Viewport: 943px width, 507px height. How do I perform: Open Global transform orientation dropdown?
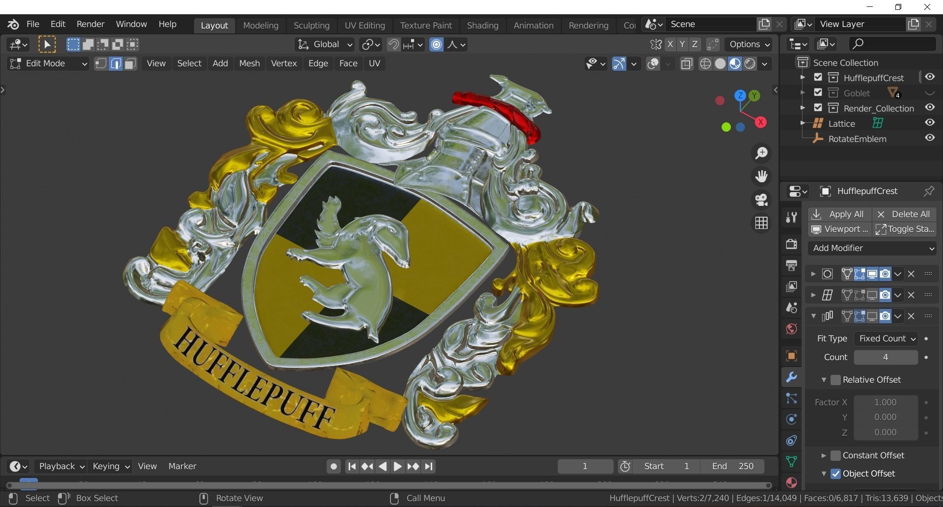pyautogui.click(x=324, y=45)
